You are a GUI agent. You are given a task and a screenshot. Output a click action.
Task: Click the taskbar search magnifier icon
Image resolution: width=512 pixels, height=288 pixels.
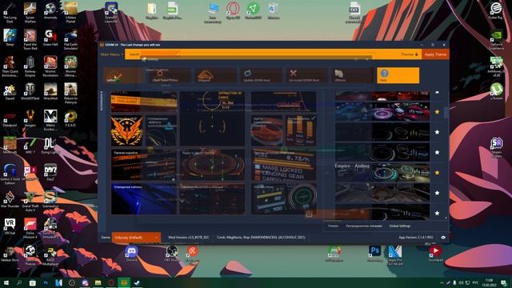pos(19,282)
